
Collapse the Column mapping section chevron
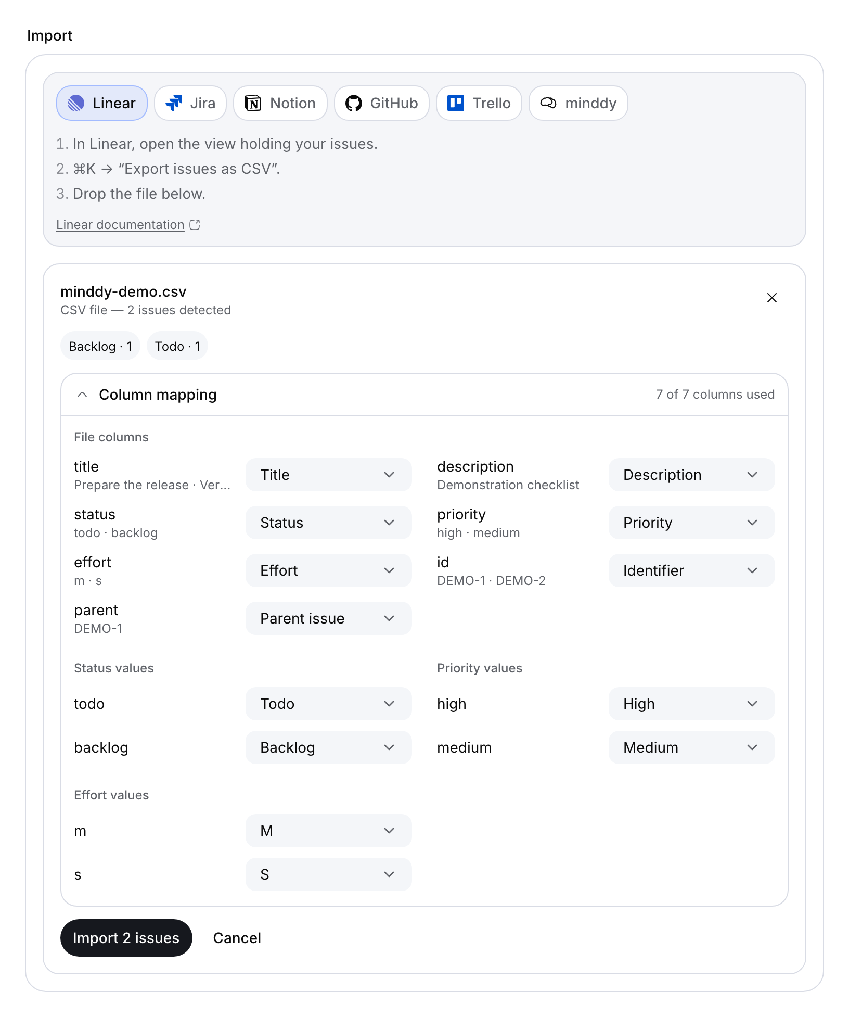coord(82,395)
